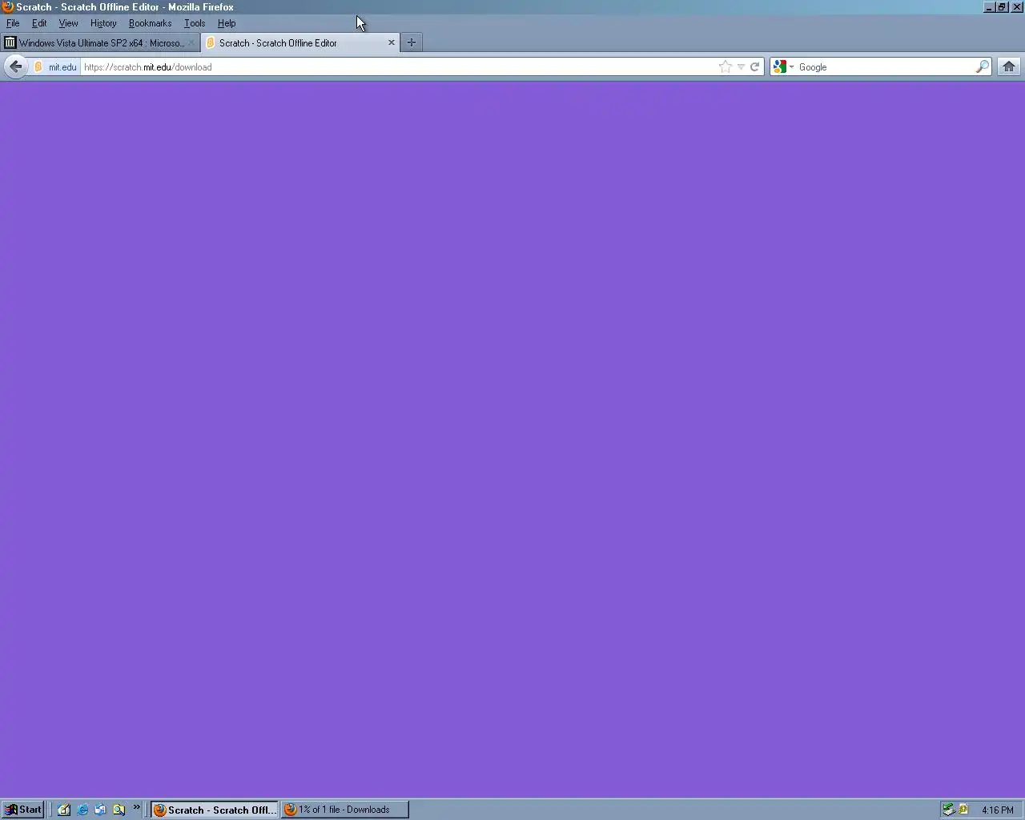Go back with the back arrow button
The image size is (1025, 820).
(15, 66)
